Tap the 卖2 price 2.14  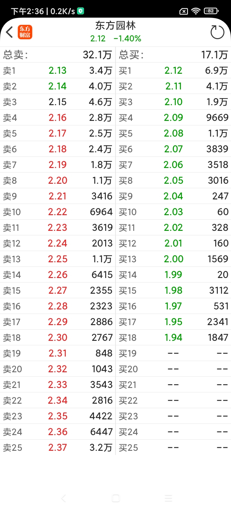point(57,86)
